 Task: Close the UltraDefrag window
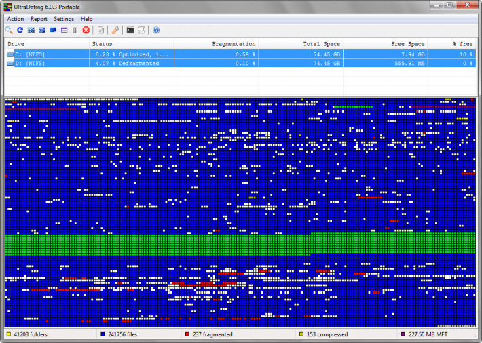point(467,5)
